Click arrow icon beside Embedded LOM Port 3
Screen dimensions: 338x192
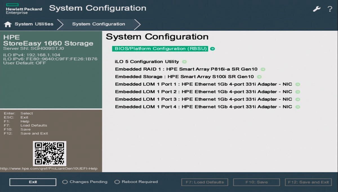[x=298, y=99]
